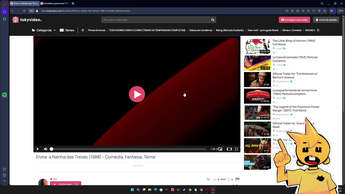Report the video with flag icon
This screenshot has height=194, width=345.
pos(237,179)
